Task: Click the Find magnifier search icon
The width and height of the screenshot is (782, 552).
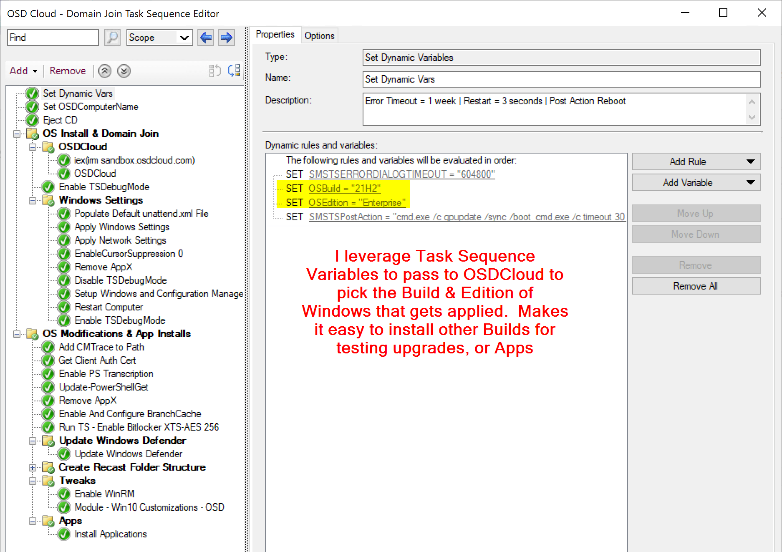Action: tap(112, 38)
